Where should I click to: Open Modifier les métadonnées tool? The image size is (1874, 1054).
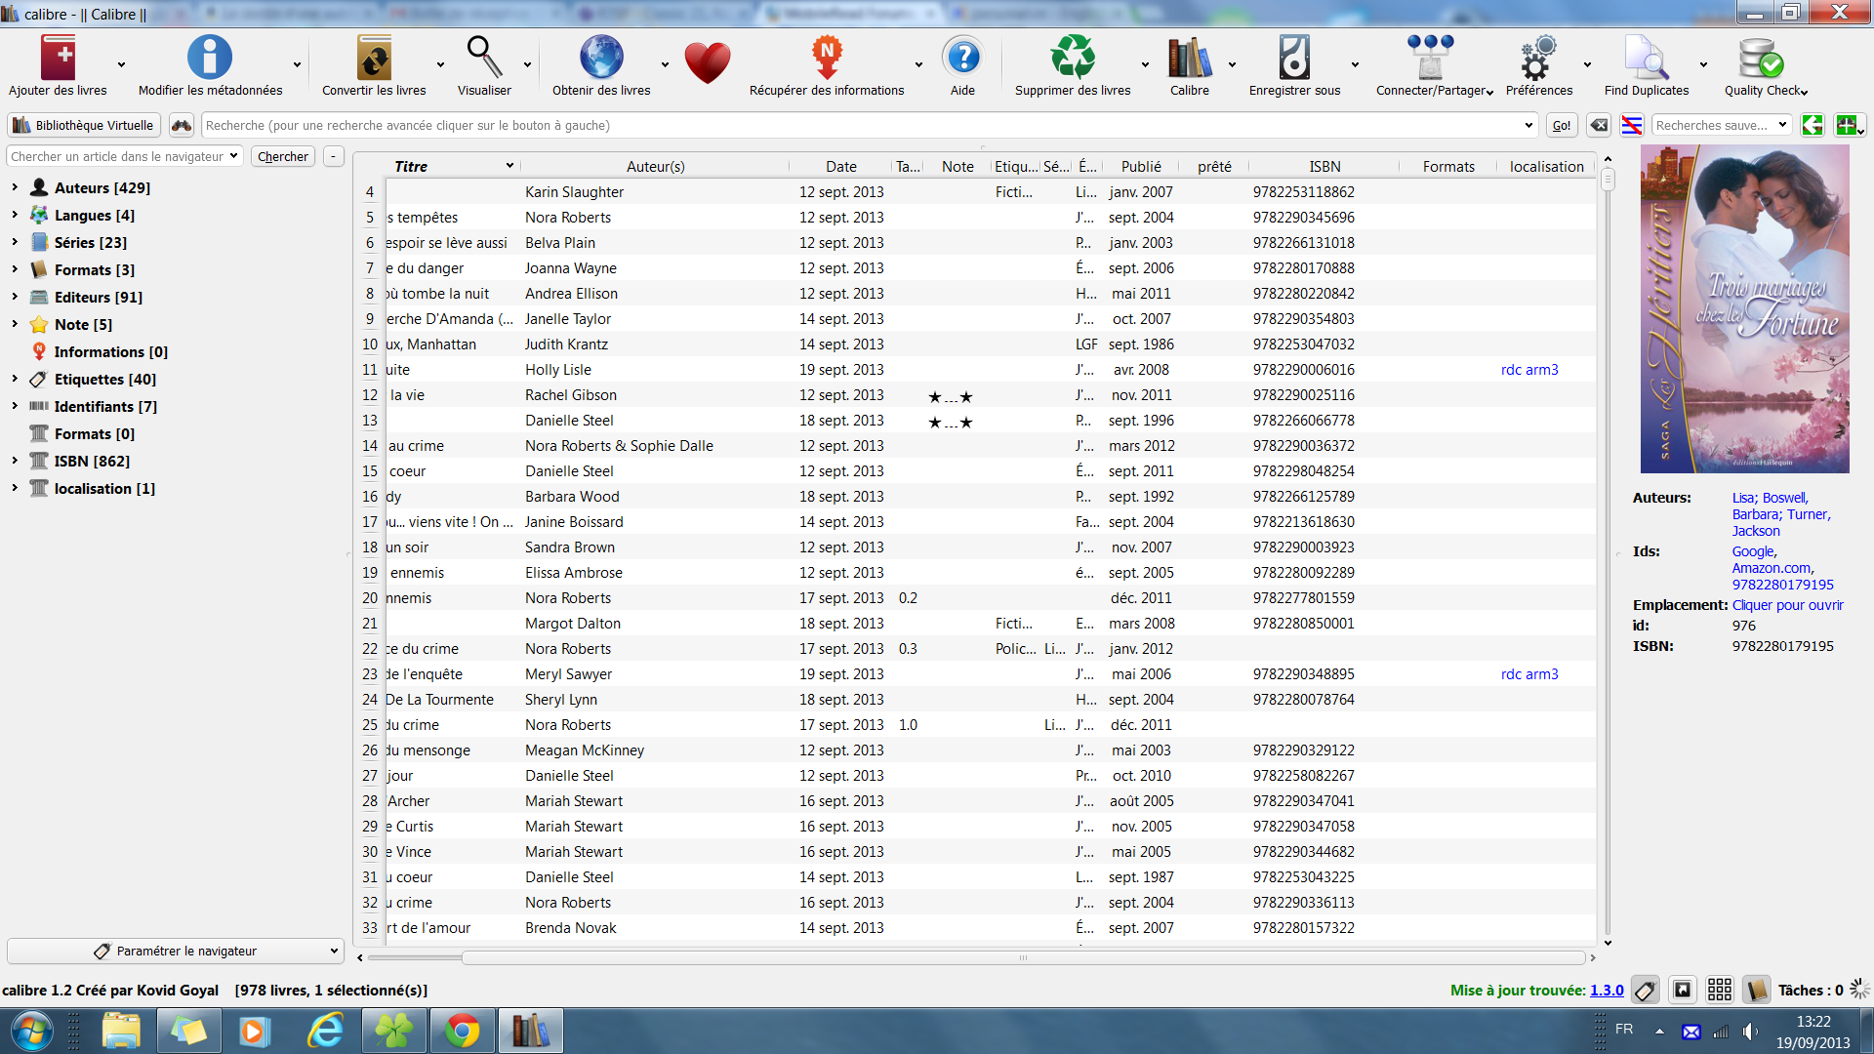coord(210,59)
